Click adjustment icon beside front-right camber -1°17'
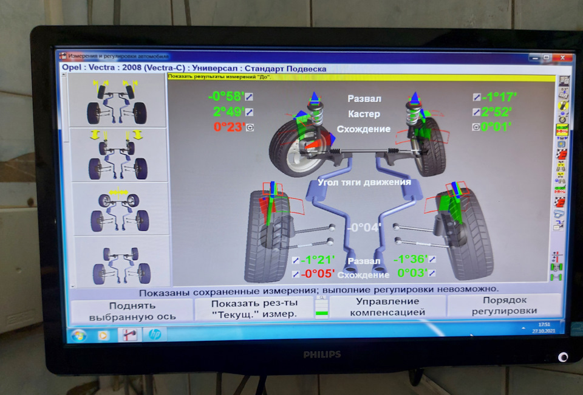 [477, 97]
